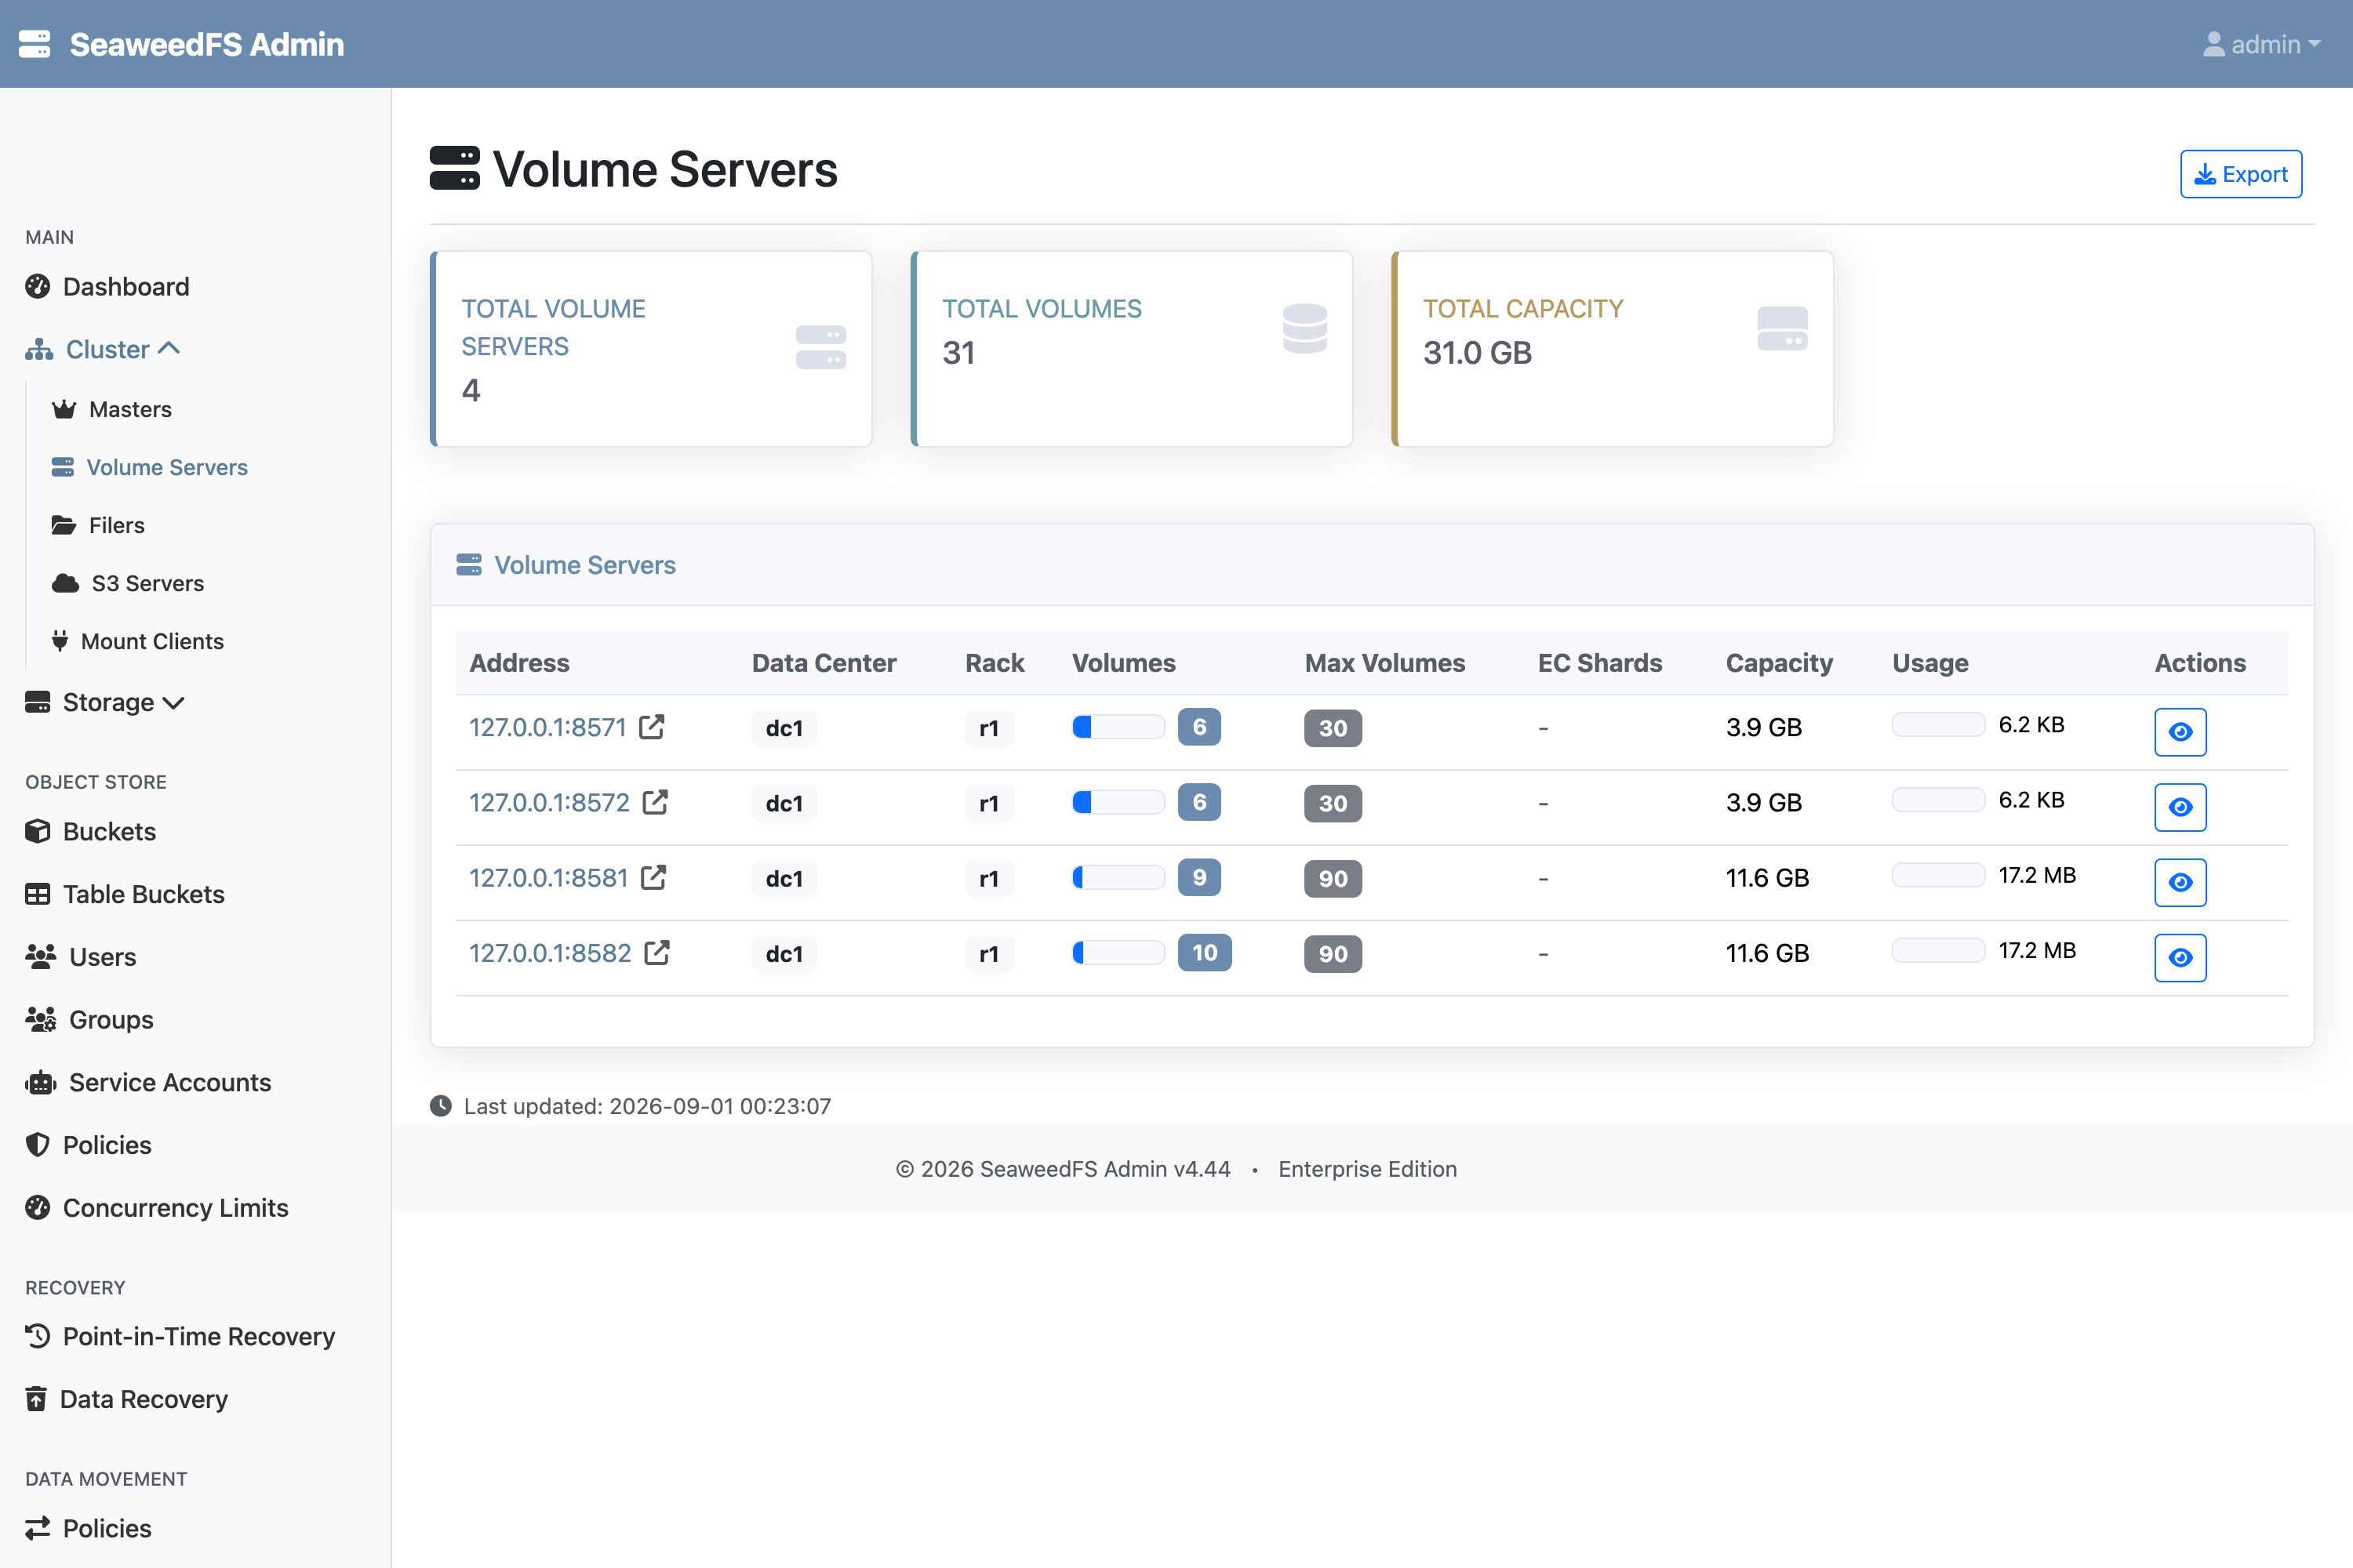Open server 127.0.0.1:8571 link
2353x1568 pixels.
pos(547,728)
